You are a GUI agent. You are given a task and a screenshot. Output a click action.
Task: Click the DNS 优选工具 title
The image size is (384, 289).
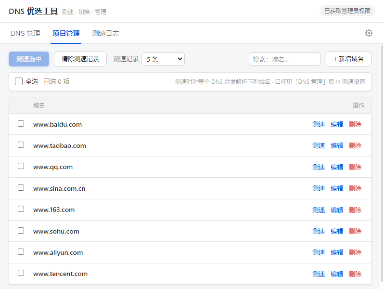click(x=33, y=11)
